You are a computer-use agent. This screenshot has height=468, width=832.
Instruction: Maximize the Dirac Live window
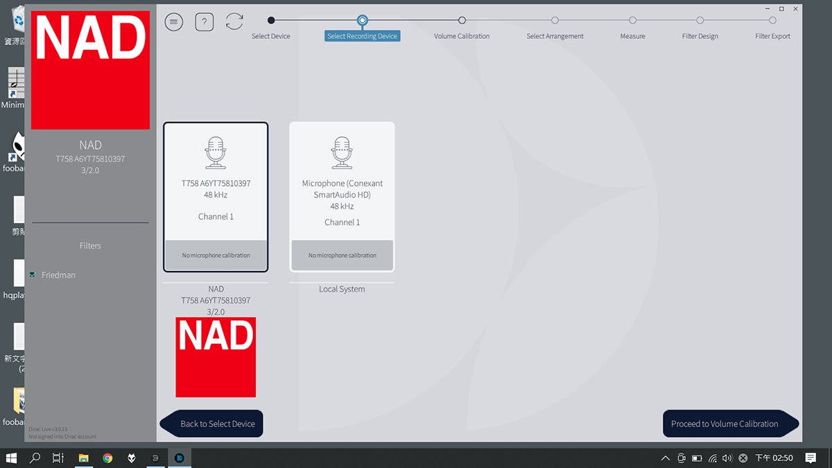[781, 9]
